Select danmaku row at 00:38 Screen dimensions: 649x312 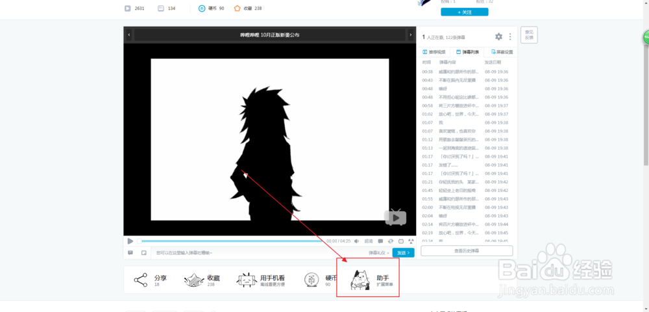coord(467,71)
